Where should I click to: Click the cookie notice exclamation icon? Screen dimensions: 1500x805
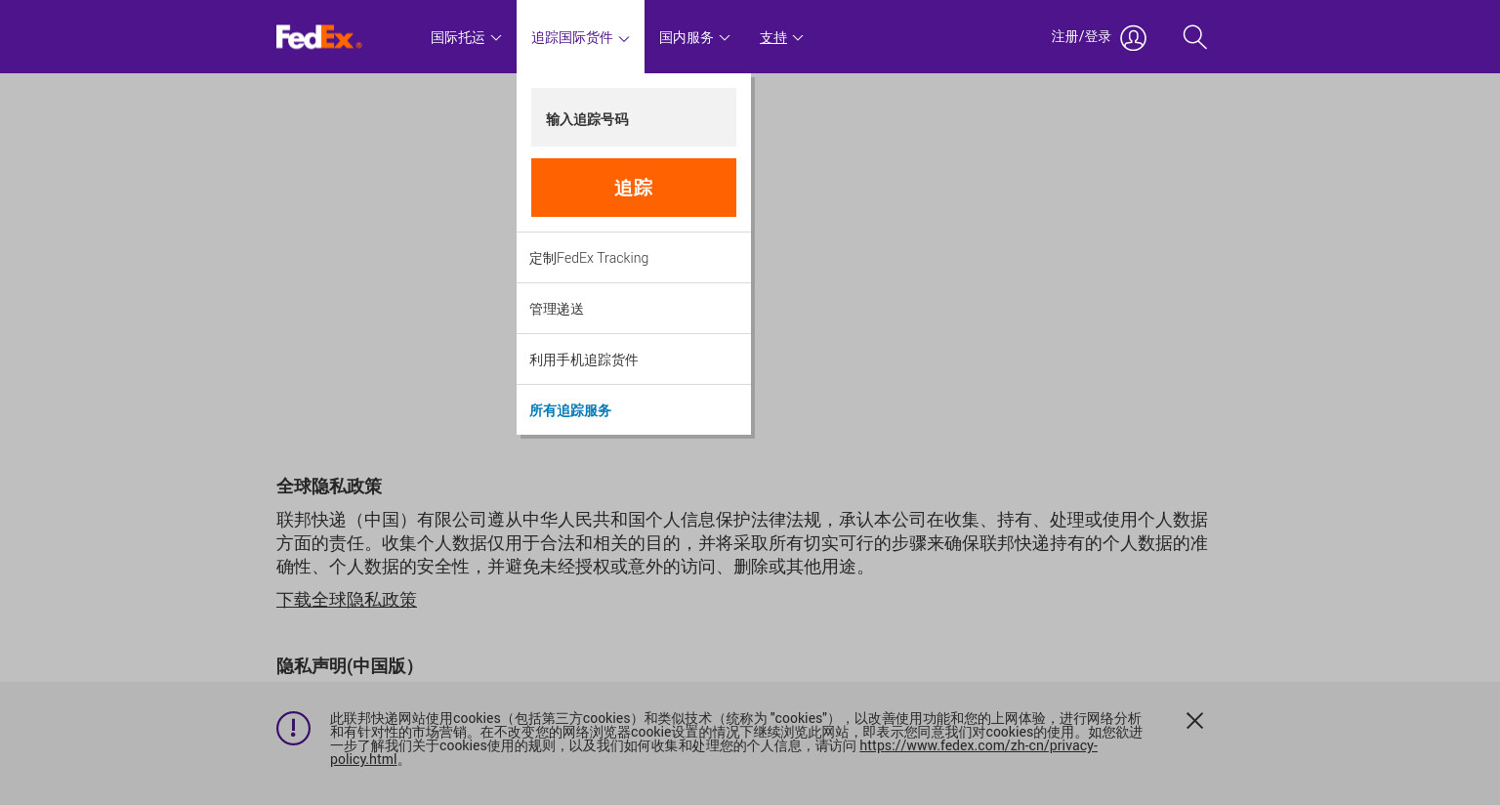pyautogui.click(x=293, y=728)
